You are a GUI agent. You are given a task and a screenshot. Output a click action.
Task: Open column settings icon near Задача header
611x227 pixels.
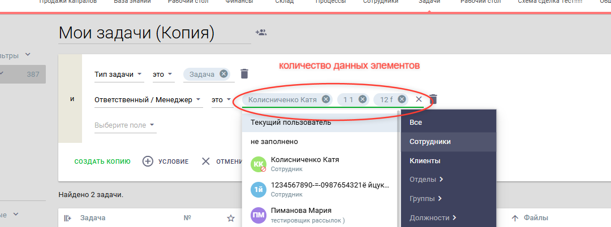(68, 218)
